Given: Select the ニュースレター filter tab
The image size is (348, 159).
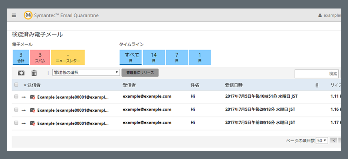Looking at the screenshot, I should point(68,57).
